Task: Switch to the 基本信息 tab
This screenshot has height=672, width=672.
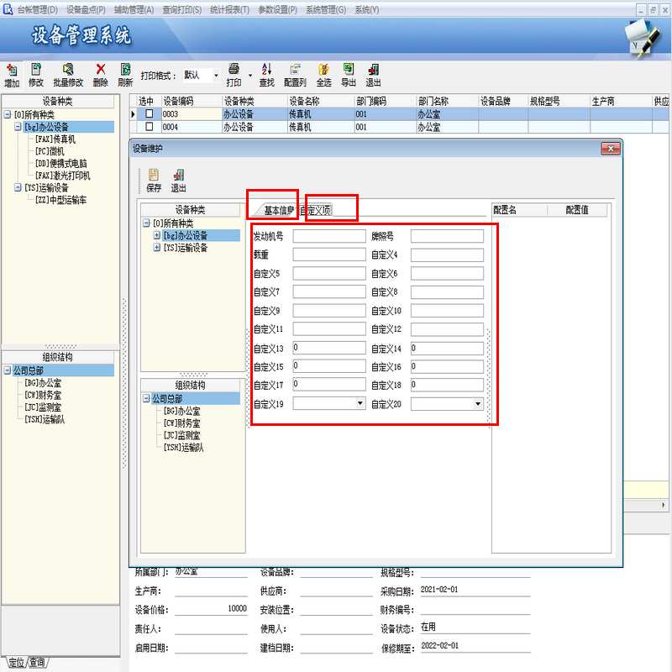Action: click(279, 210)
